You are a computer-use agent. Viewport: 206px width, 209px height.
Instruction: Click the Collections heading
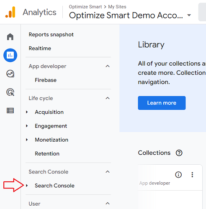(154, 153)
